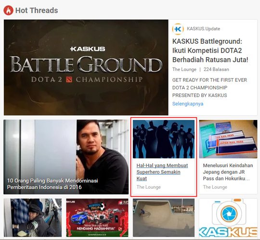260x240 pixels.
Task: Open the KASKUS Battleground thread title
Action: (x=210, y=50)
